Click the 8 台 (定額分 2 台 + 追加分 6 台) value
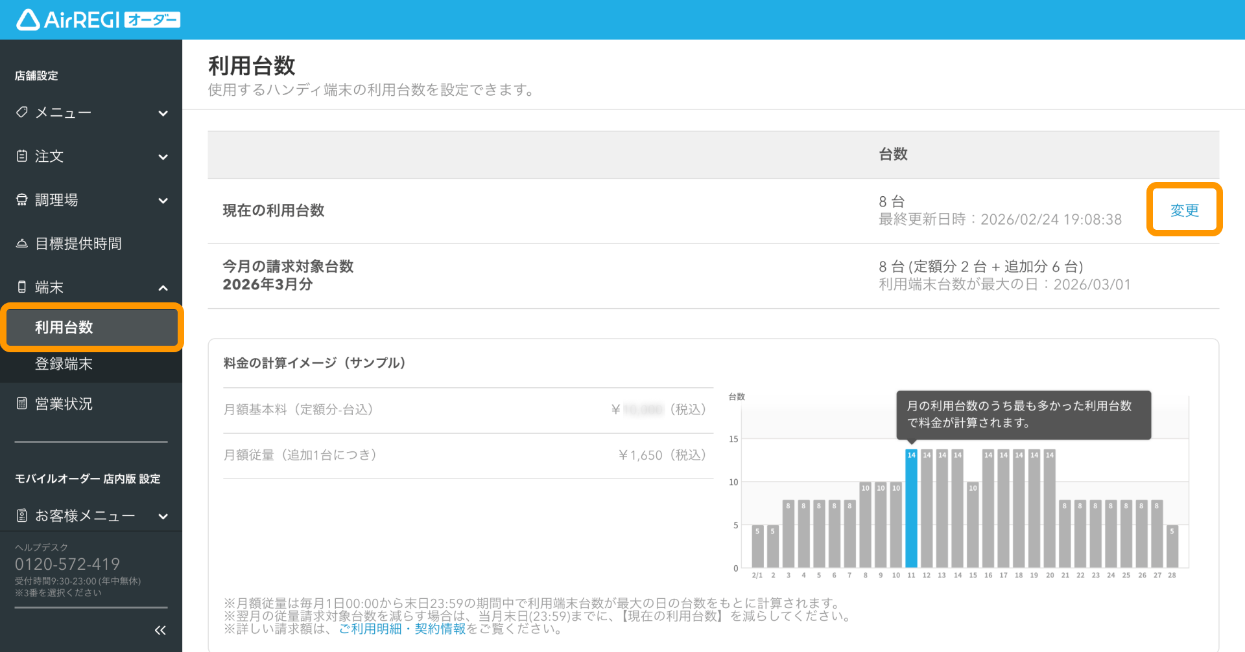 [981, 266]
